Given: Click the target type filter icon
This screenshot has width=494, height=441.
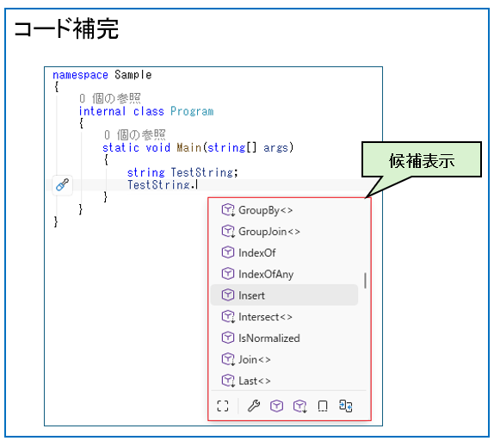Looking at the screenshot, I should [346, 406].
